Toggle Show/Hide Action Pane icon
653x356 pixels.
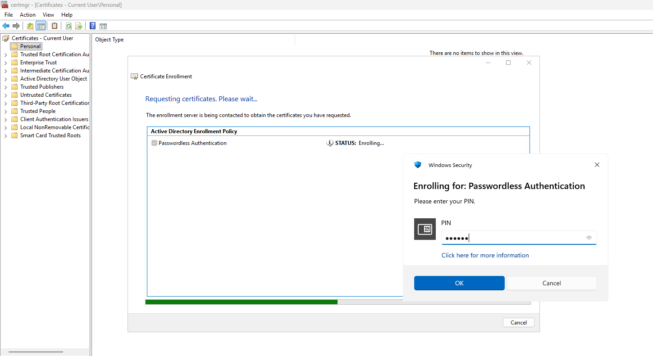(x=103, y=26)
